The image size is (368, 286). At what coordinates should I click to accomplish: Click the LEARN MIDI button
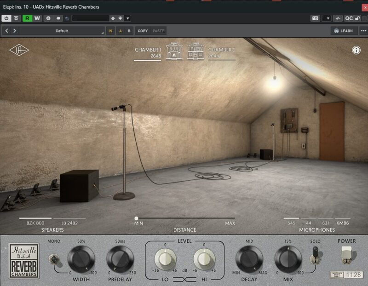click(x=344, y=31)
